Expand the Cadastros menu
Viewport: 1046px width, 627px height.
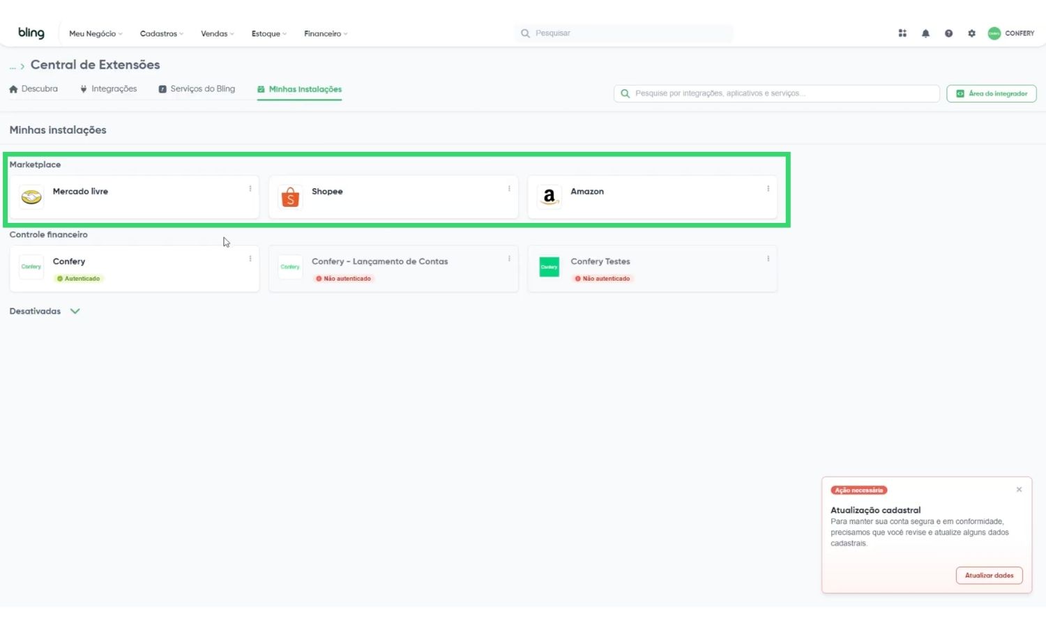coord(162,33)
